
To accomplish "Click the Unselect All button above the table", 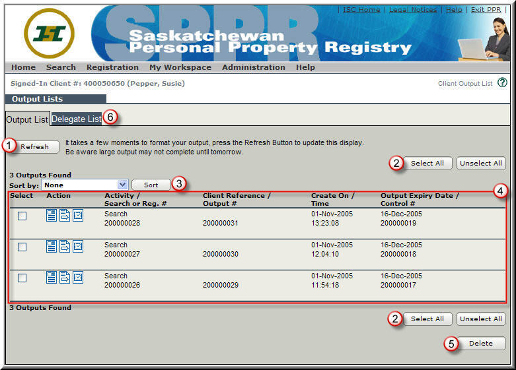I will click(481, 164).
